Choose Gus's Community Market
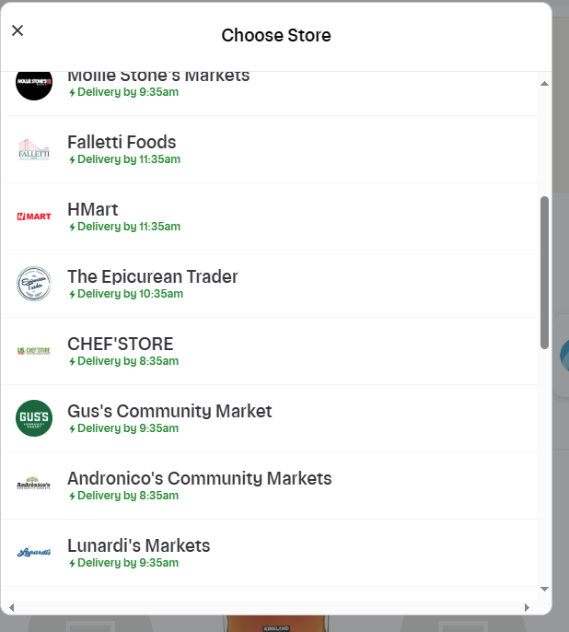Image resolution: width=569 pixels, height=632 pixels. [x=169, y=412]
